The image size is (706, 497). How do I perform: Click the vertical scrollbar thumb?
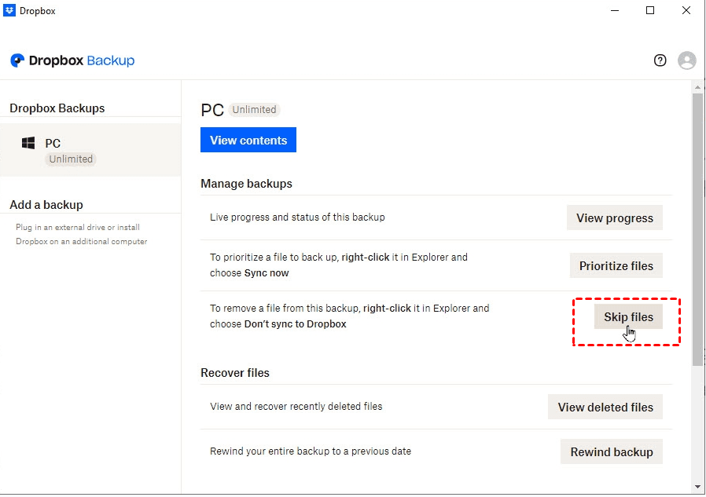697,228
